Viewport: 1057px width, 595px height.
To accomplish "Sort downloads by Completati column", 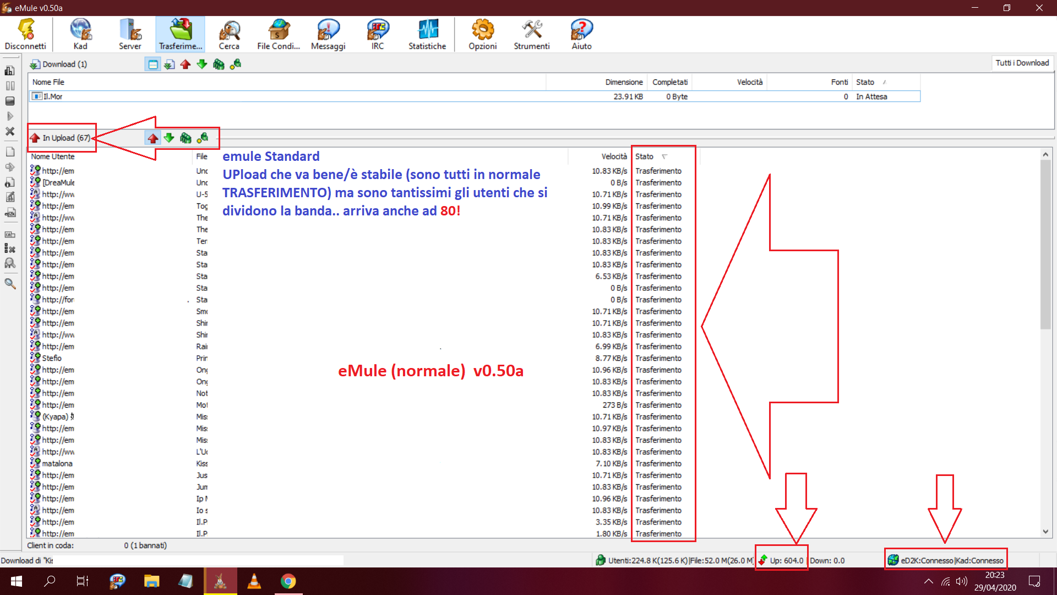I will 669,82.
